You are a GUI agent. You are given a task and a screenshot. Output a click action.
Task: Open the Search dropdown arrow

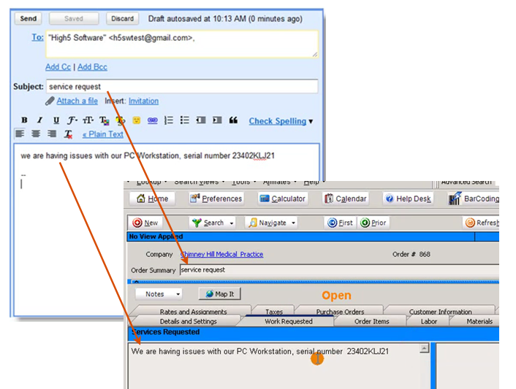pos(232,223)
